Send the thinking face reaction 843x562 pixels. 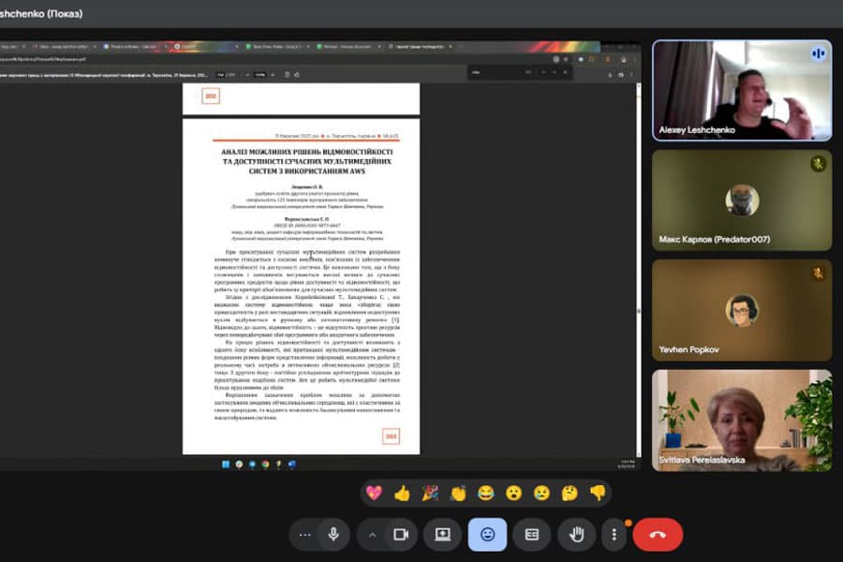[x=569, y=493]
